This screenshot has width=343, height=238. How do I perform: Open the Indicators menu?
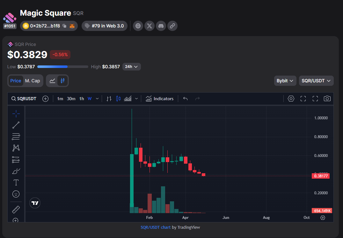tap(160, 99)
